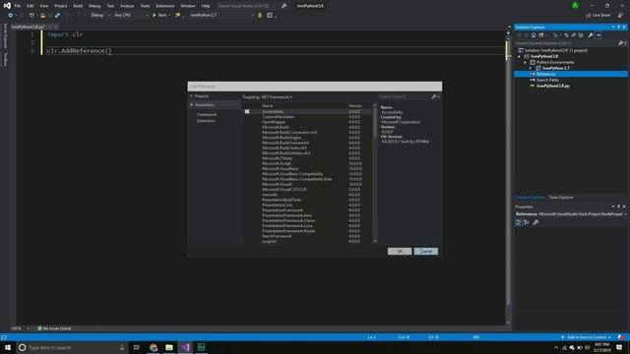Select Extensions under Assemblies
630x354 pixels.
[206, 121]
